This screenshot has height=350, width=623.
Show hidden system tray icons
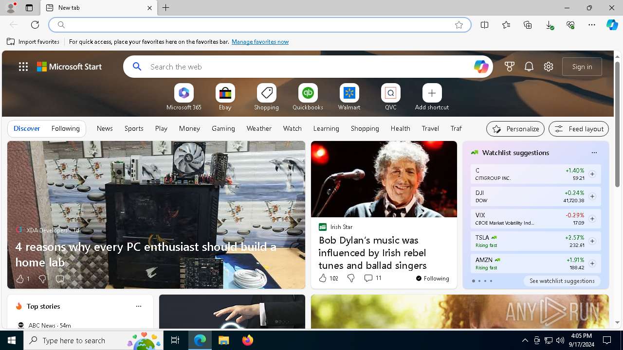[x=525, y=340]
